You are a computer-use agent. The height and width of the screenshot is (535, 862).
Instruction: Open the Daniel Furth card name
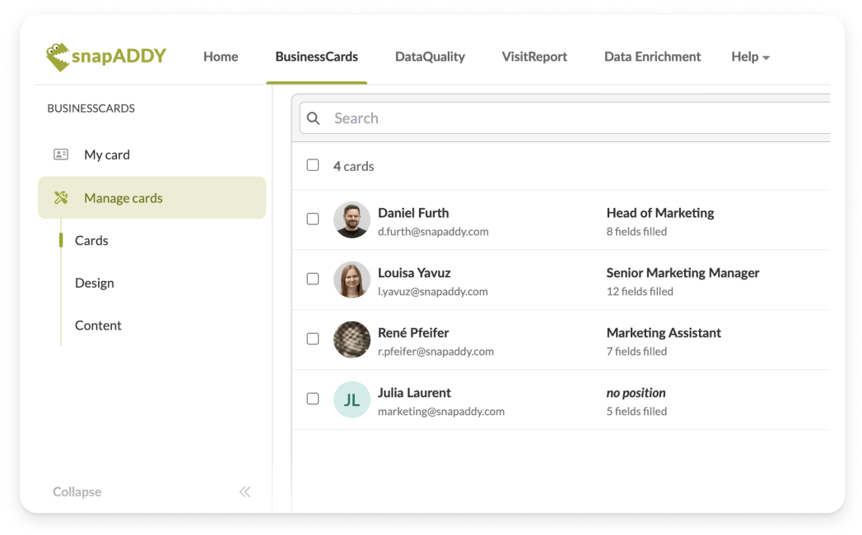click(x=413, y=213)
